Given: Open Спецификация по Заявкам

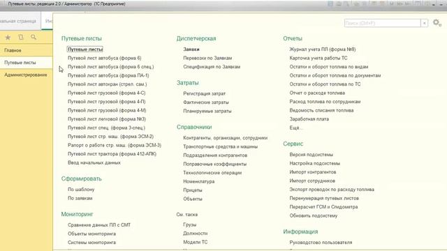Looking at the screenshot, I should tap(212, 67).
